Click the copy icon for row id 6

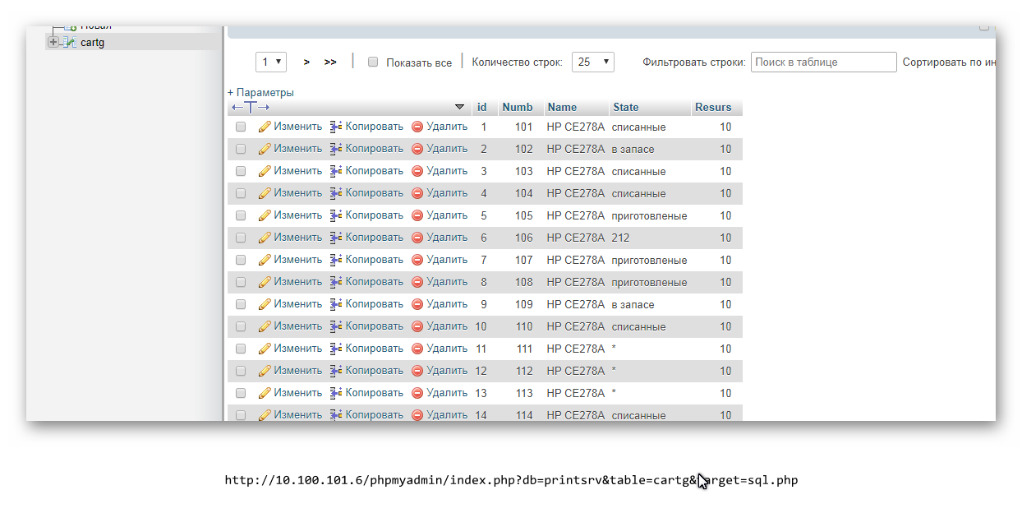click(x=336, y=238)
